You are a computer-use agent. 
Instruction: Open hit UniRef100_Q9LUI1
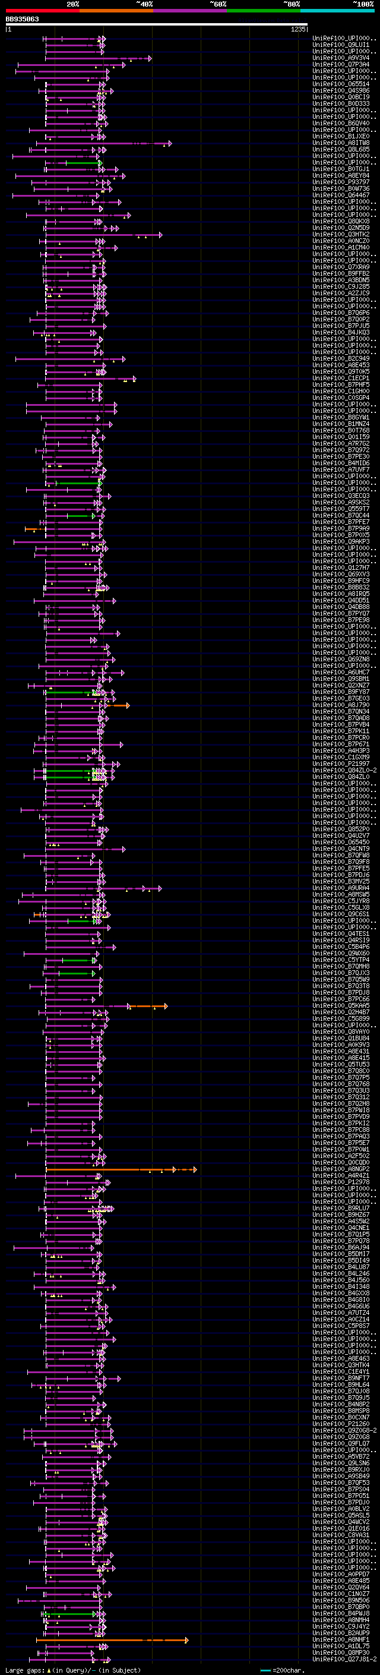tap(341, 45)
